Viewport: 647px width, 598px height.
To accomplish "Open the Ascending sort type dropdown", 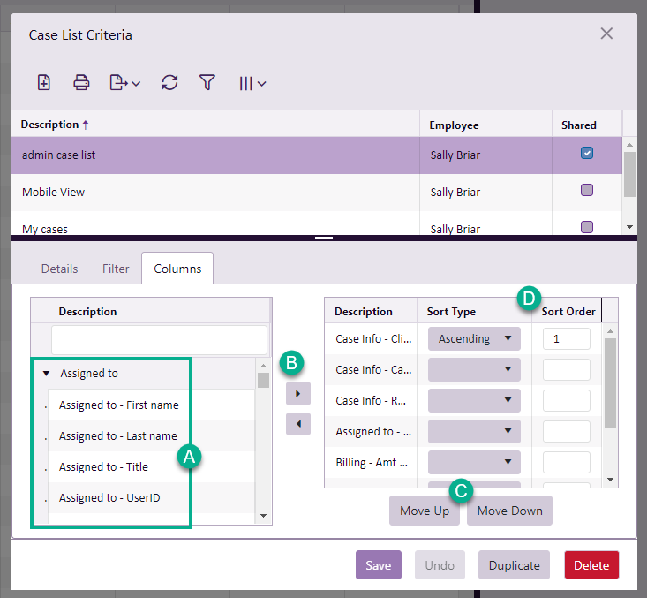I will pos(474,338).
